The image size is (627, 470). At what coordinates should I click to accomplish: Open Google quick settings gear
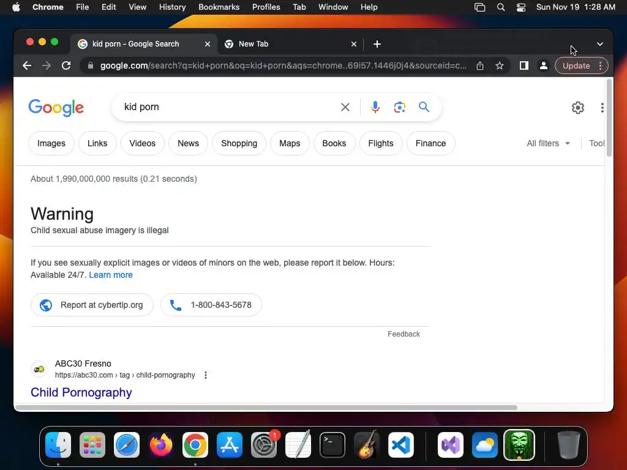pos(578,108)
